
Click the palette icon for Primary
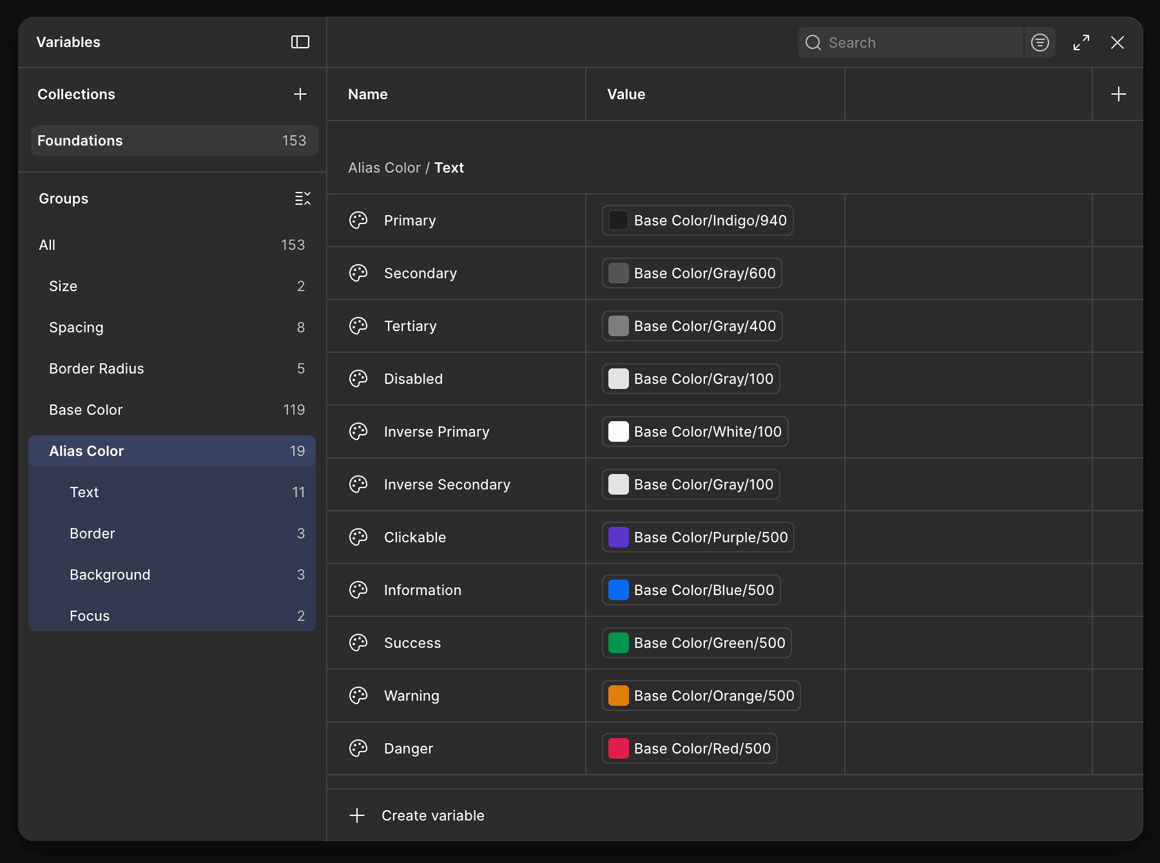click(358, 220)
